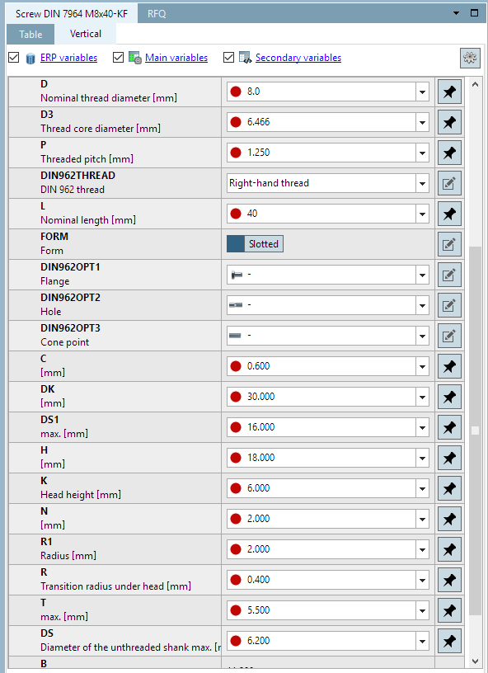
Task: Click the edit icon for Cone point DIN962OPT3
Action: [449, 336]
